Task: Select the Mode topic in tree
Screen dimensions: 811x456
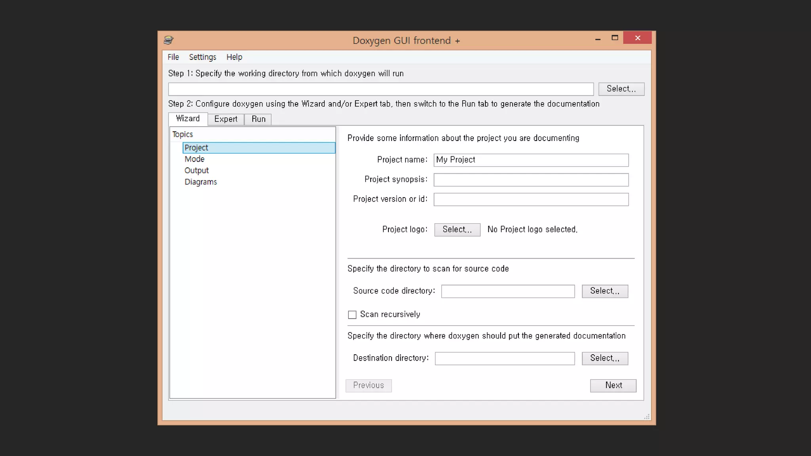Action: [194, 159]
